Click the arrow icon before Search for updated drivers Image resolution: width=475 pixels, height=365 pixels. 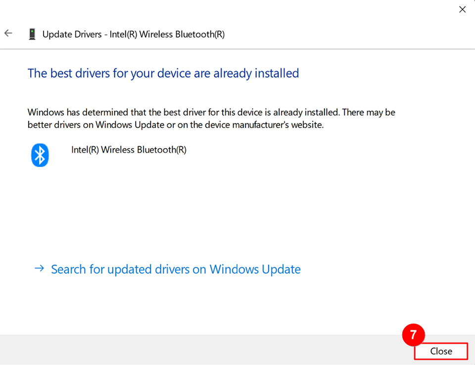39,268
